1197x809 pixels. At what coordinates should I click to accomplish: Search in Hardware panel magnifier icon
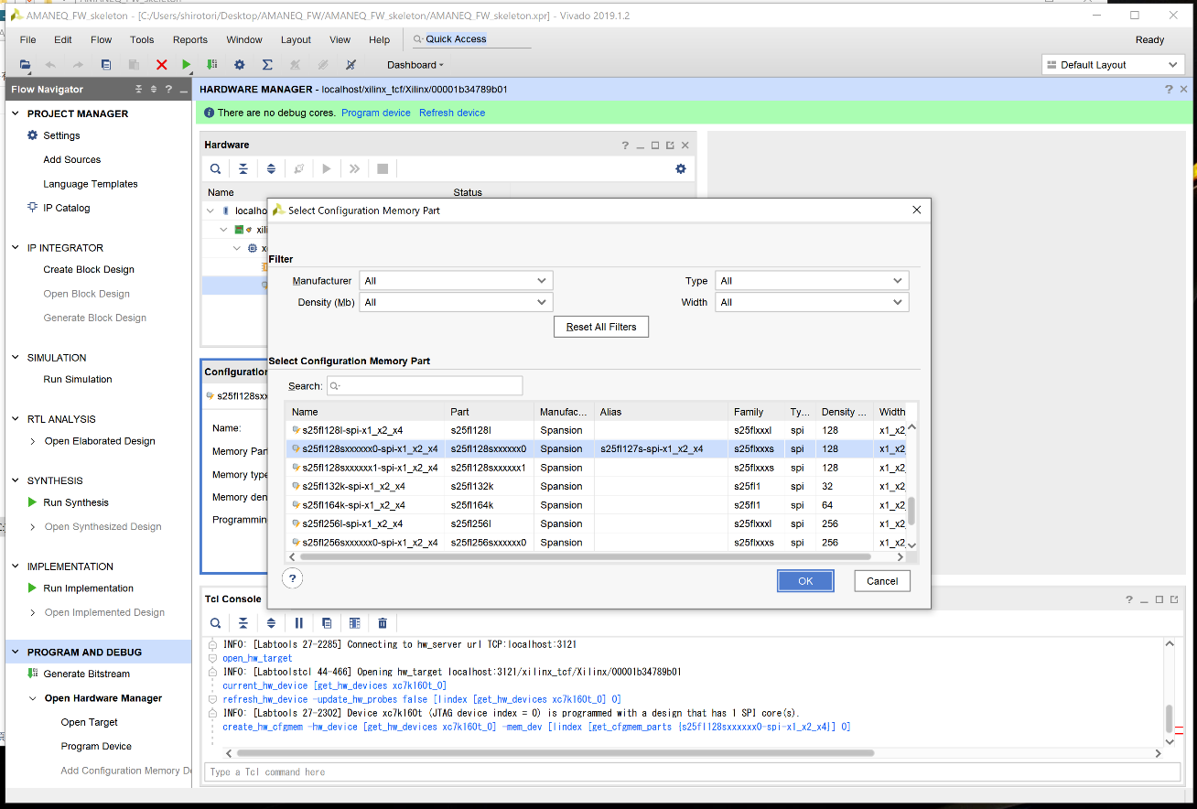(215, 168)
